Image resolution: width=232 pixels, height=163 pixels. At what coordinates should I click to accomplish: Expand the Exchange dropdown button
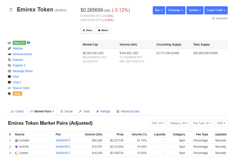click(x=176, y=10)
